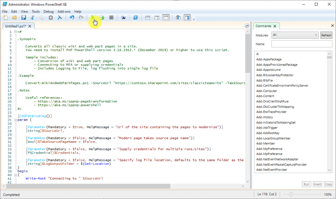Collapse comment block at line 1

(x=16, y=32)
